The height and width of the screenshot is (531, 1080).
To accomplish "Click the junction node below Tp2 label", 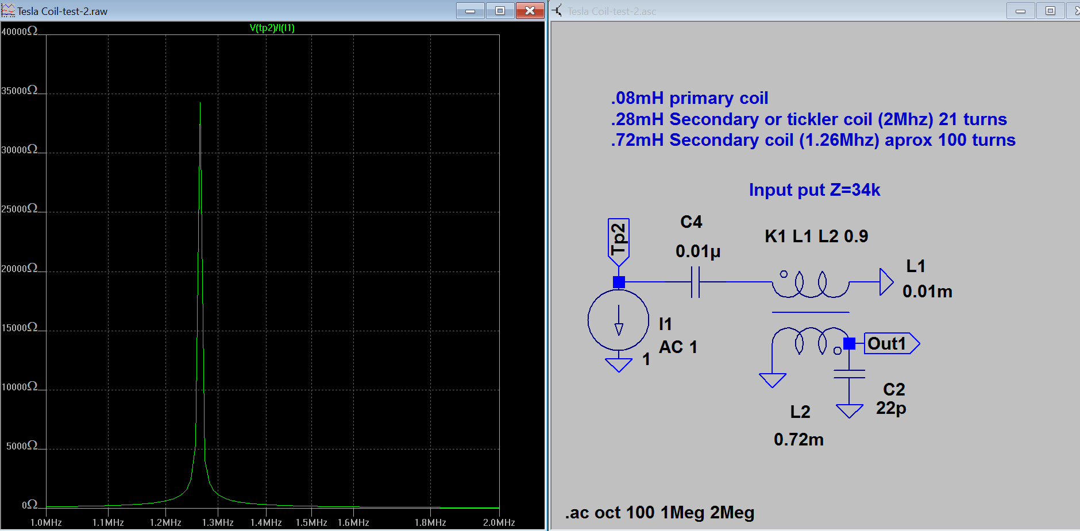I will click(619, 282).
